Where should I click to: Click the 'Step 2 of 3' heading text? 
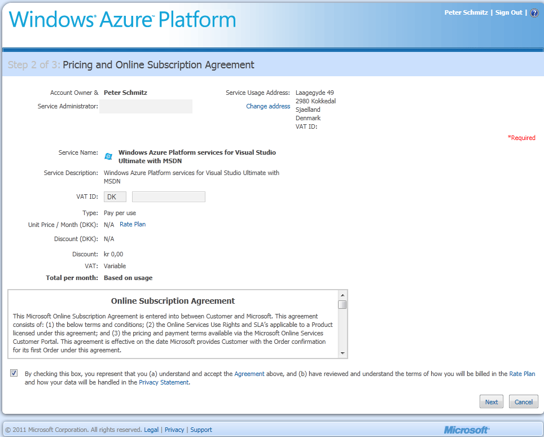[x=34, y=65]
